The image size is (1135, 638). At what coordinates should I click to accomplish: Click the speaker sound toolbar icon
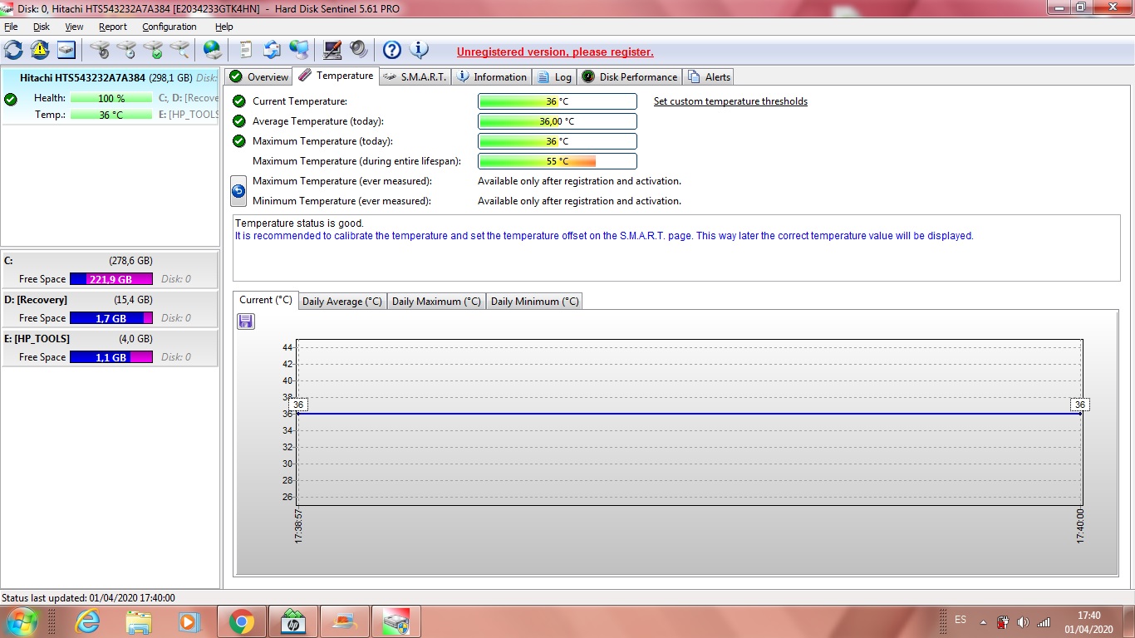point(359,50)
